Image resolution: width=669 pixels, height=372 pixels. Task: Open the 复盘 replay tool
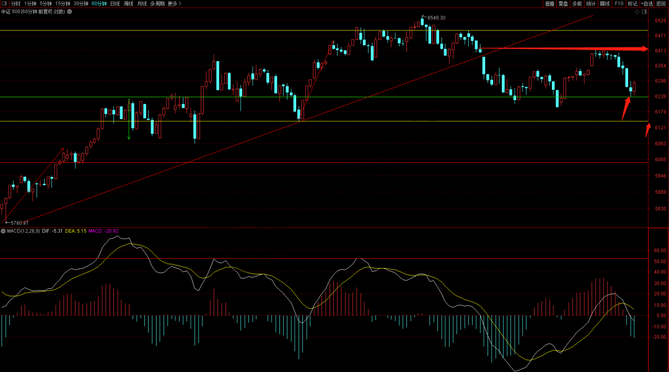point(563,4)
